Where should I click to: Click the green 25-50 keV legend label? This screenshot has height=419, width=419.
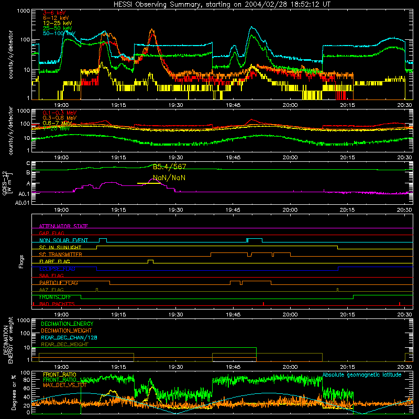click(58, 28)
